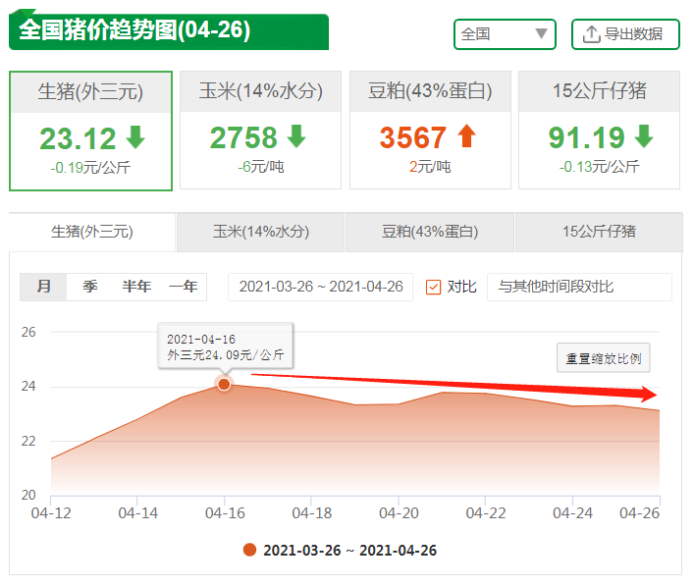This screenshot has height=586, width=694.
Task: Click the 04-26 x-axis label
Action: click(640, 513)
